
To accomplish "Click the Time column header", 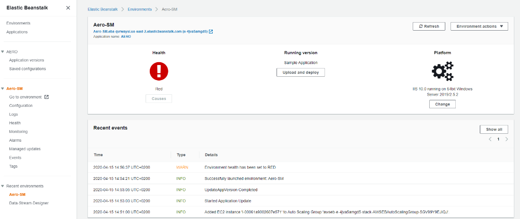I will coord(98,154).
